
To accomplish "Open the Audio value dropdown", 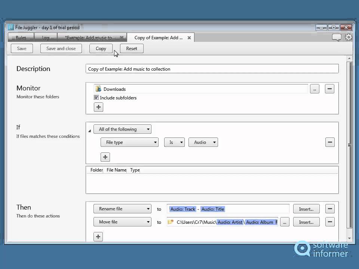I will [x=203, y=142].
